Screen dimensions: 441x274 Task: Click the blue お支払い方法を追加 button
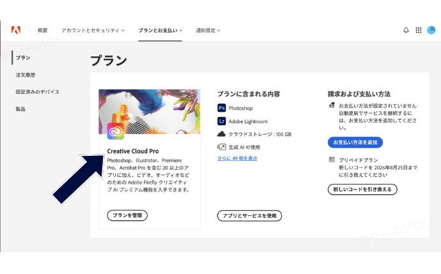[355, 142]
